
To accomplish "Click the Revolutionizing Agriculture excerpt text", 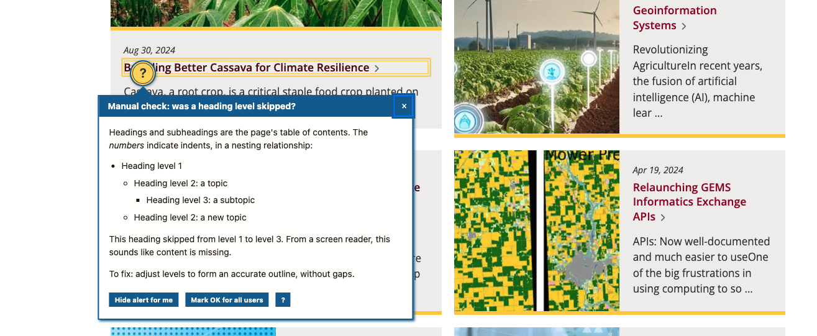I will (697, 81).
